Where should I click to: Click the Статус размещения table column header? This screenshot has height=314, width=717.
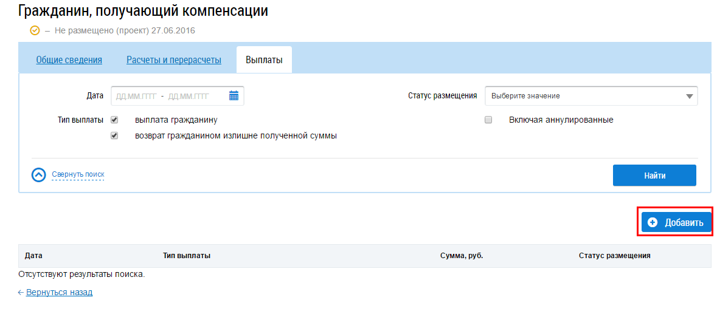point(614,256)
